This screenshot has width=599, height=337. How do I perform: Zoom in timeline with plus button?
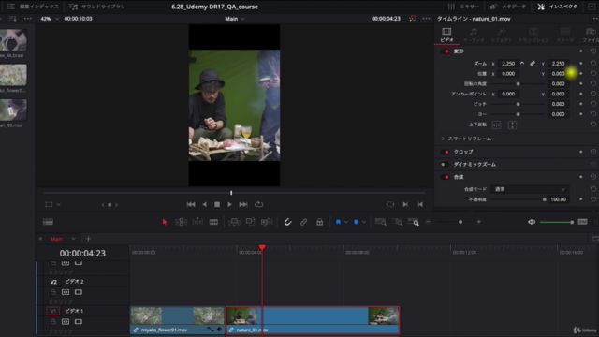point(478,222)
